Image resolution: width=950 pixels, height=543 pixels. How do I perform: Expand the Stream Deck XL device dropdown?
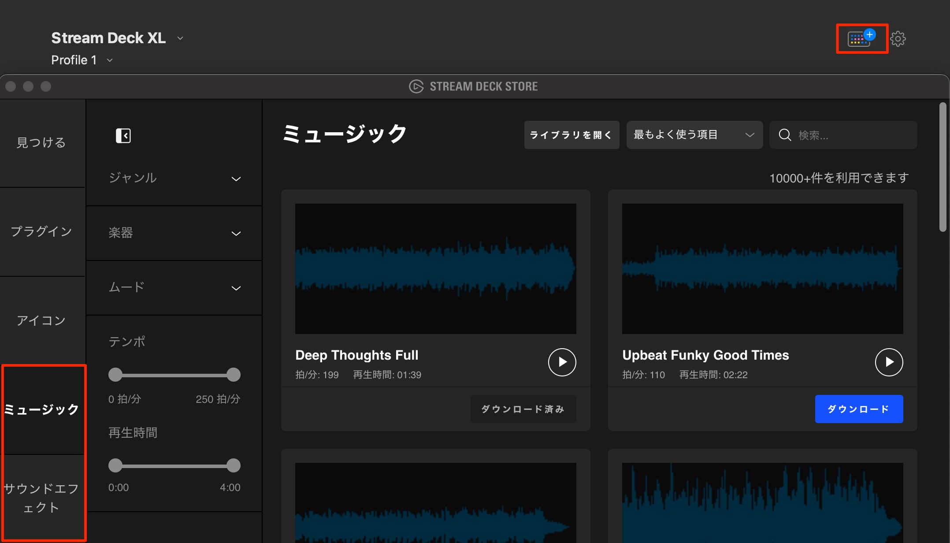click(180, 38)
